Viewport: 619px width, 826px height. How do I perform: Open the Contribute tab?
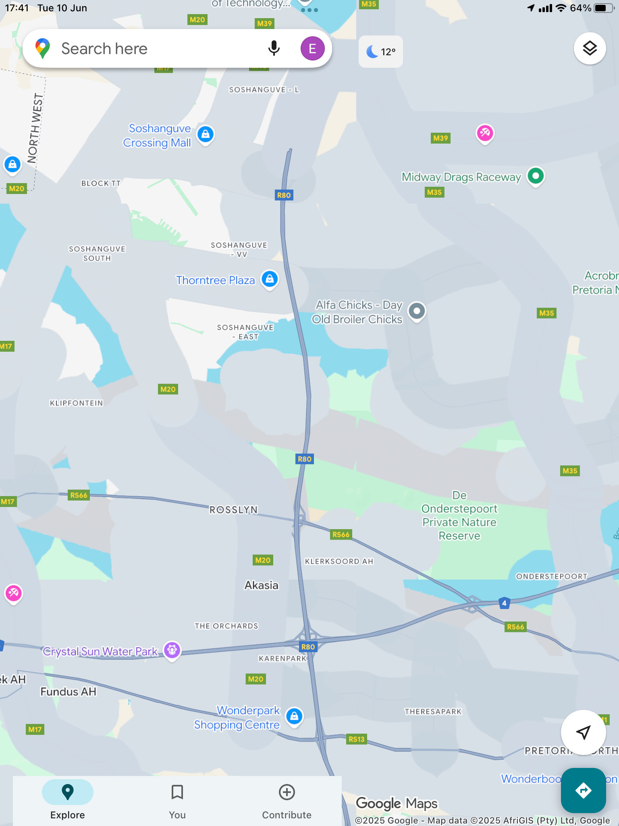pos(287,800)
